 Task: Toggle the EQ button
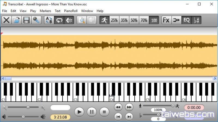pyautogui.click(x=186, y=20)
